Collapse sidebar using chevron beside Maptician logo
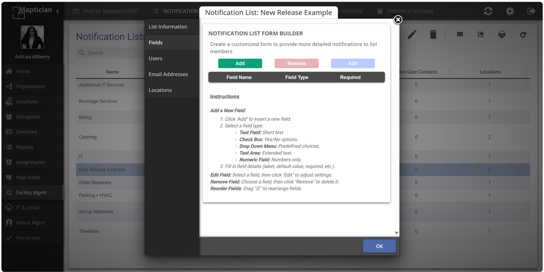This screenshot has height=272, width=544. click(x=57, y=11)
